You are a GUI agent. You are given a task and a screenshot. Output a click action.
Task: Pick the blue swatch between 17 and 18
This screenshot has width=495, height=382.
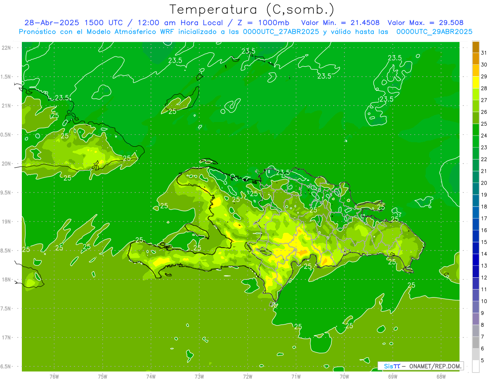tap(476, 213)
